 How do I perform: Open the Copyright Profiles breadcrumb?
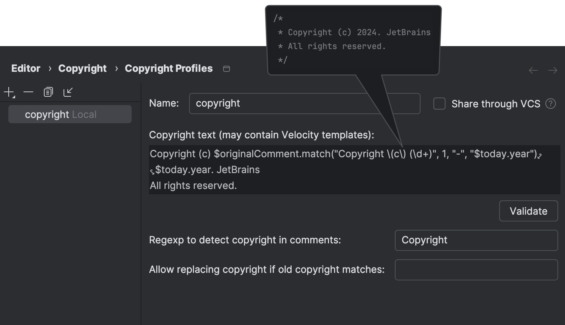[168, 68]
